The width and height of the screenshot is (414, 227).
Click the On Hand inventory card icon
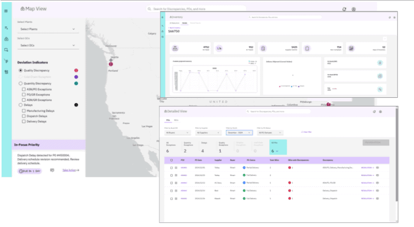click(175, 48)
